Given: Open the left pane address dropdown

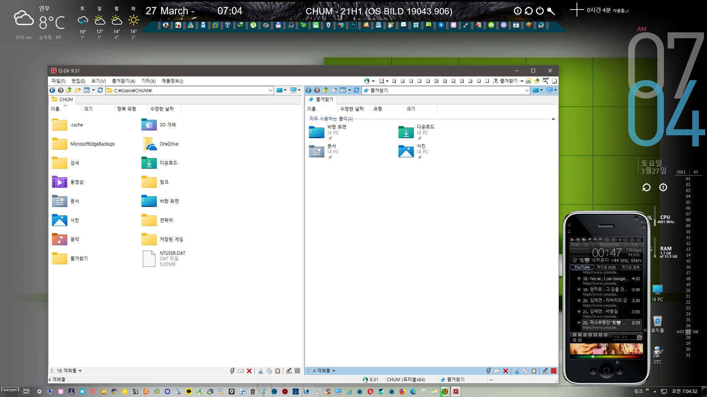Looking at the screenshot, I should pos(271,90).
